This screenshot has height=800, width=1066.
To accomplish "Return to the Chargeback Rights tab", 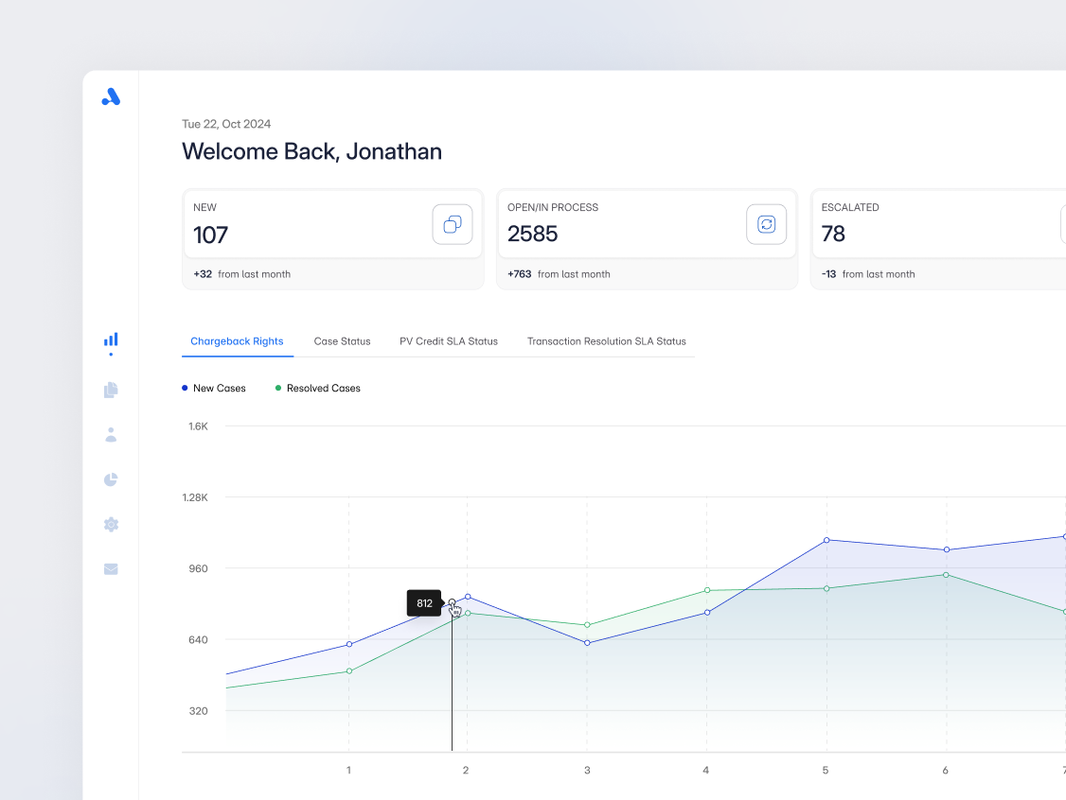I will [237, 341].
